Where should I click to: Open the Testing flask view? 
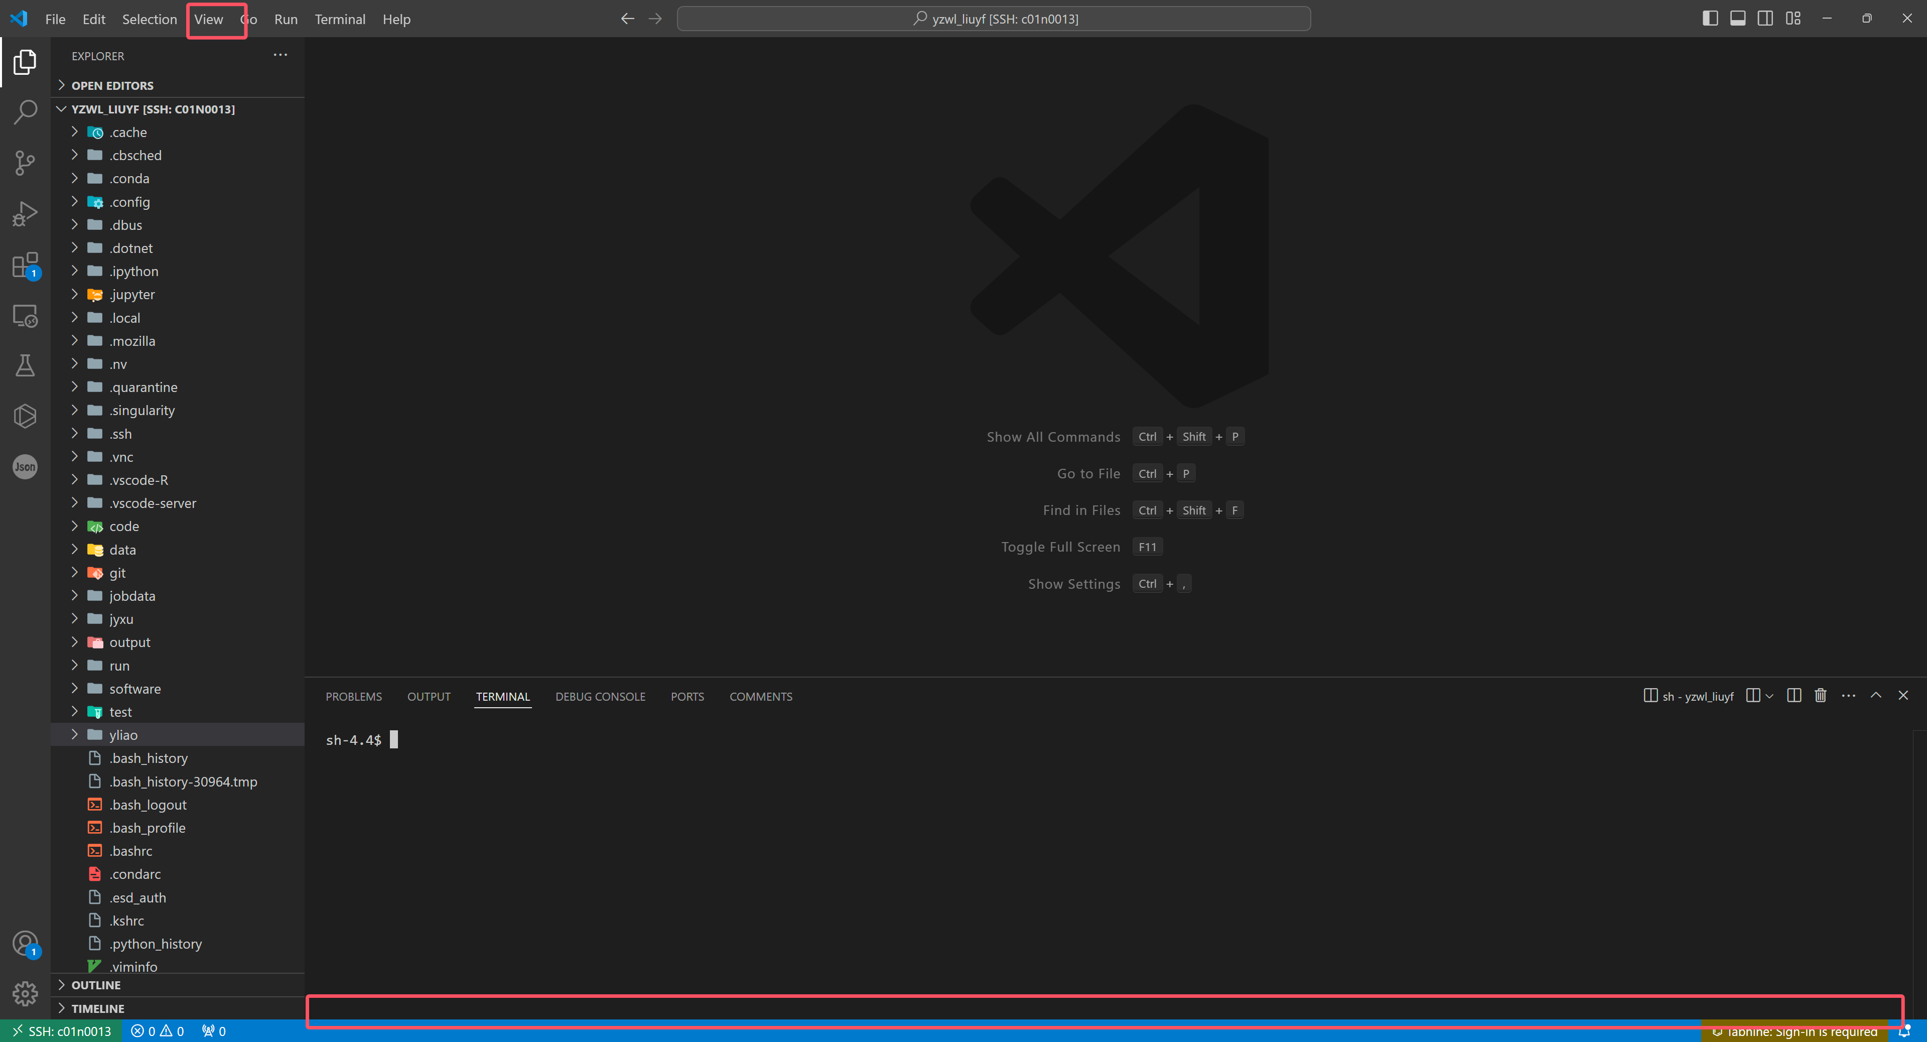tap(26, 366)
